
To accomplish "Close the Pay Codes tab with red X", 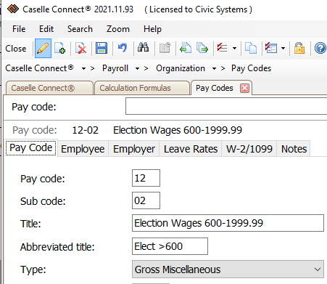I will pos(244,88).
